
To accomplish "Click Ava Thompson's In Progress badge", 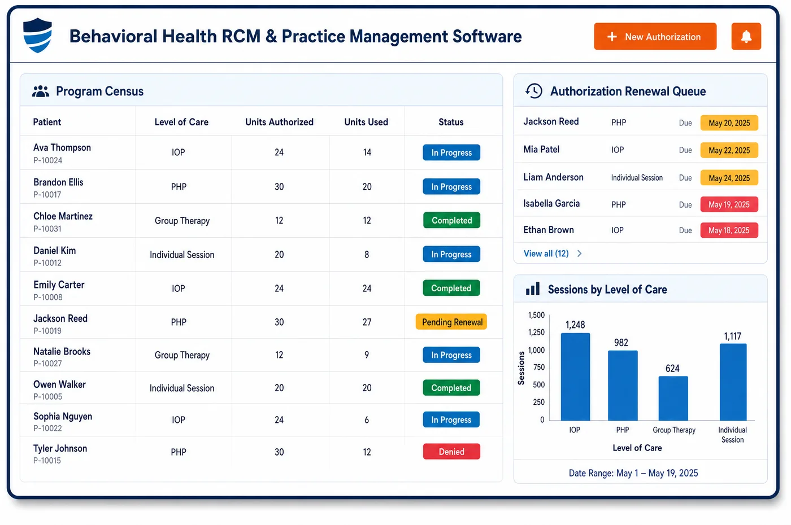I will (x=451, y=152).
